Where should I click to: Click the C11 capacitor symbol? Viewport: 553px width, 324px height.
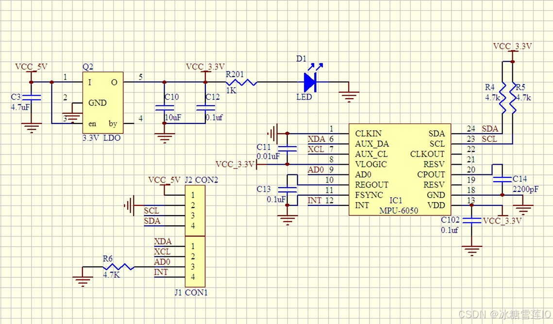click(x=287, y=149)
